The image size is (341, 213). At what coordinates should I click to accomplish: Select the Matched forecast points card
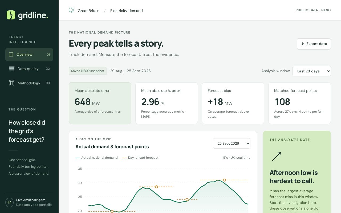coord(299,103)
